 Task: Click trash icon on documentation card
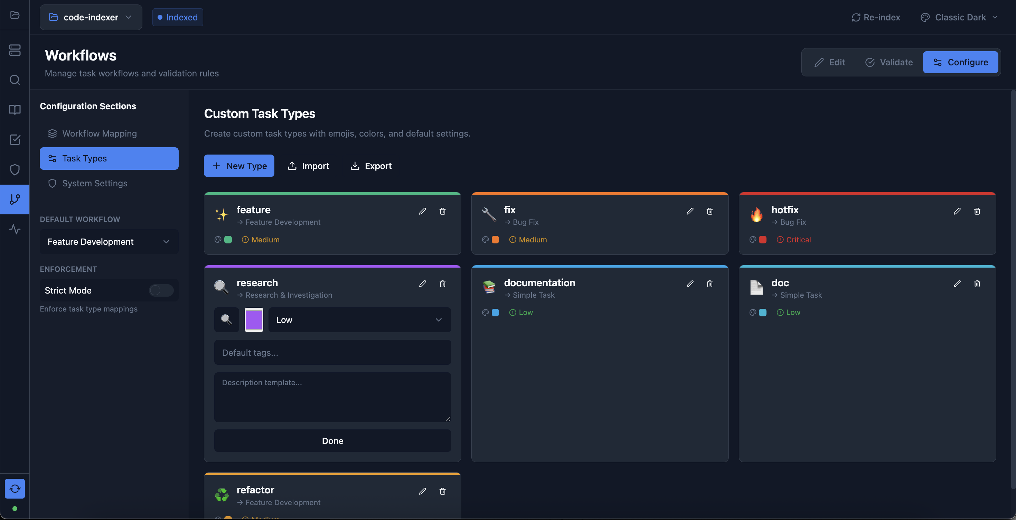click(x=709, y=284)
